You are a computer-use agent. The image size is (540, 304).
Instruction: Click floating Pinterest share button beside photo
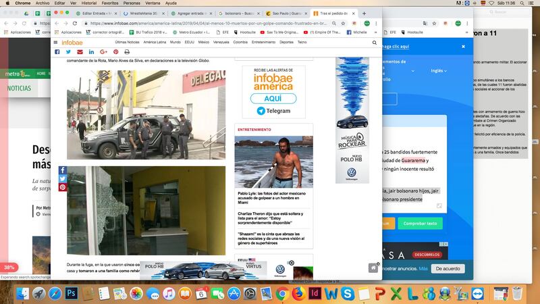[62, 187]
